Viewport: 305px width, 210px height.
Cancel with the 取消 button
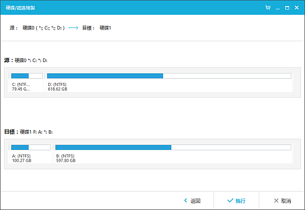click(282, 201)
